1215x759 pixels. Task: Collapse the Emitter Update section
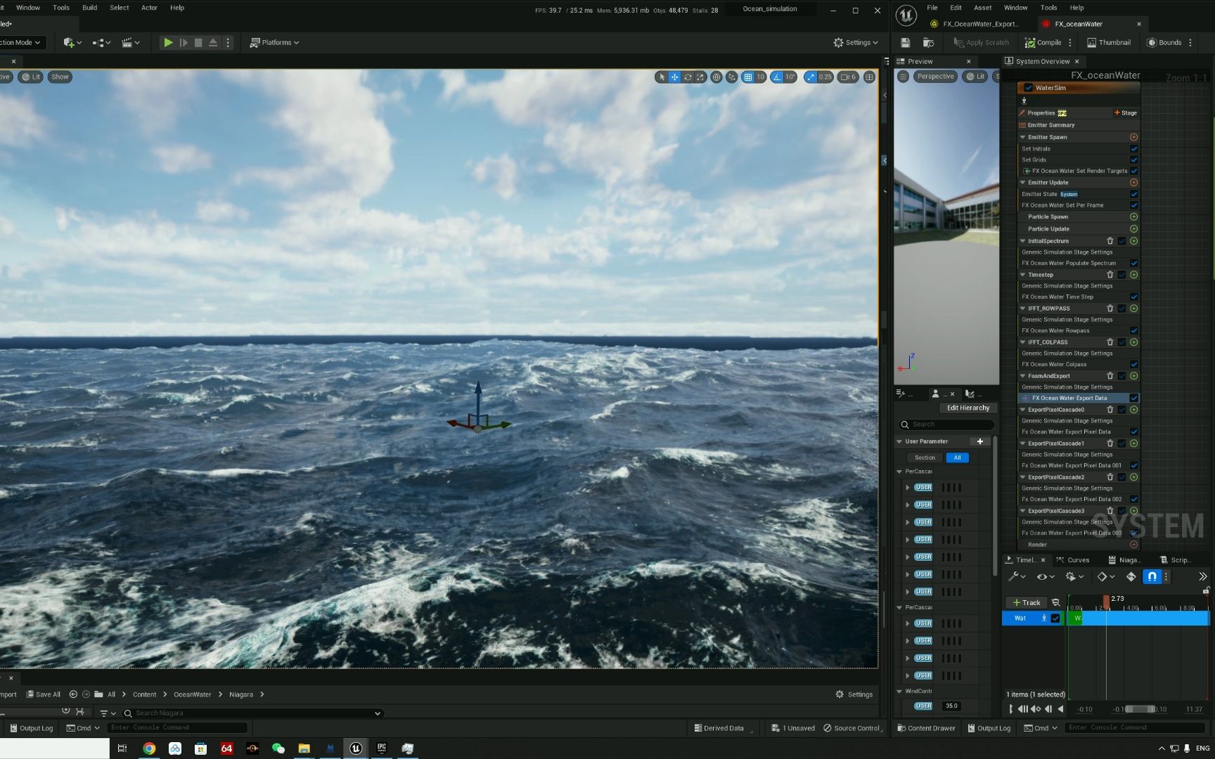click(x=1023, y=183)
